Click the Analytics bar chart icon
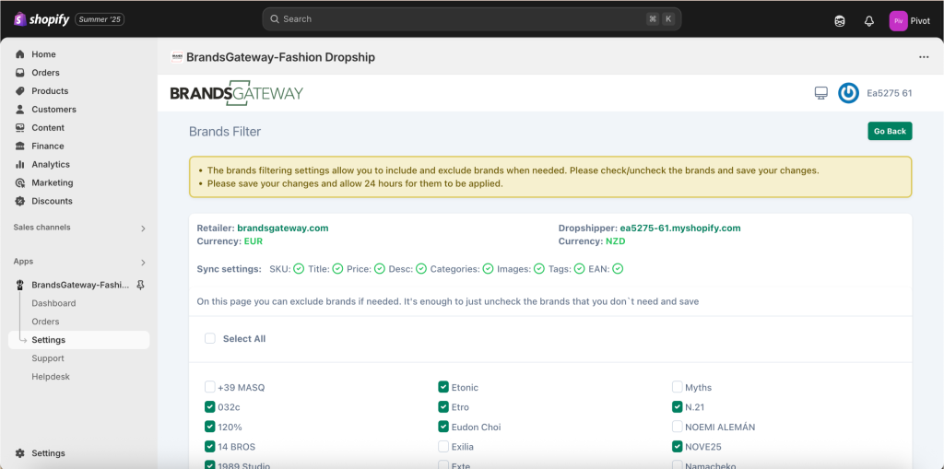Viewport: 944px width, 469px height. point(20,164)
